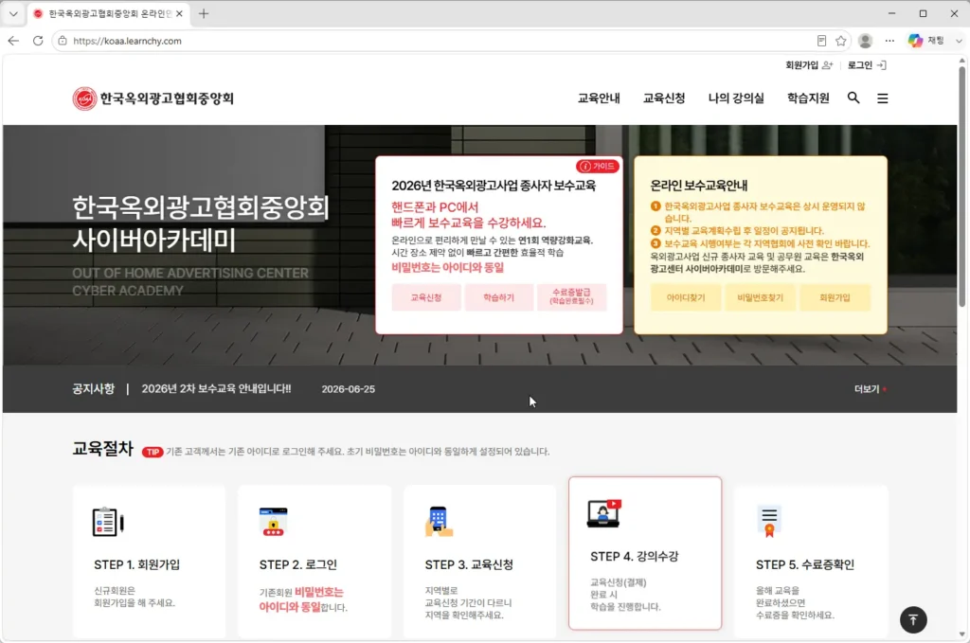970x643 pixels.
Task: Close the 한국옥외광고협회중앙회 tab
Action: (x=179, y=13)
